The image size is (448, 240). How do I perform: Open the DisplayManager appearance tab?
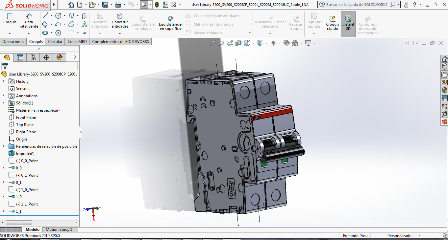[x=60, y=57]
